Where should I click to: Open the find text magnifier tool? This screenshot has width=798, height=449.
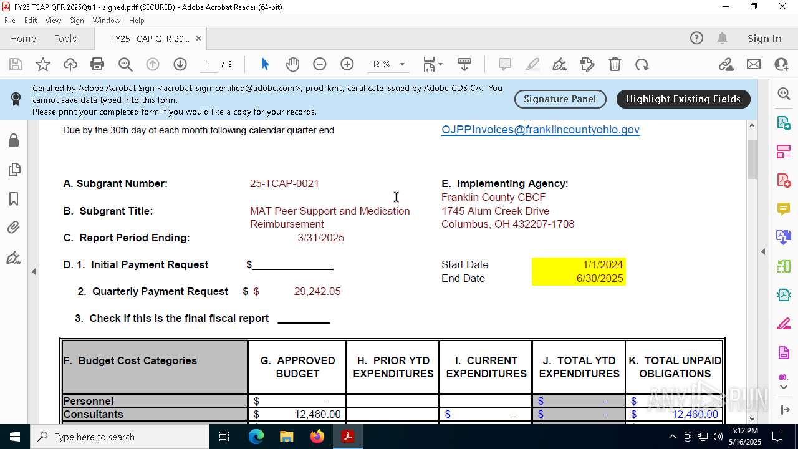pyautogui.click(x=125, y=64)
